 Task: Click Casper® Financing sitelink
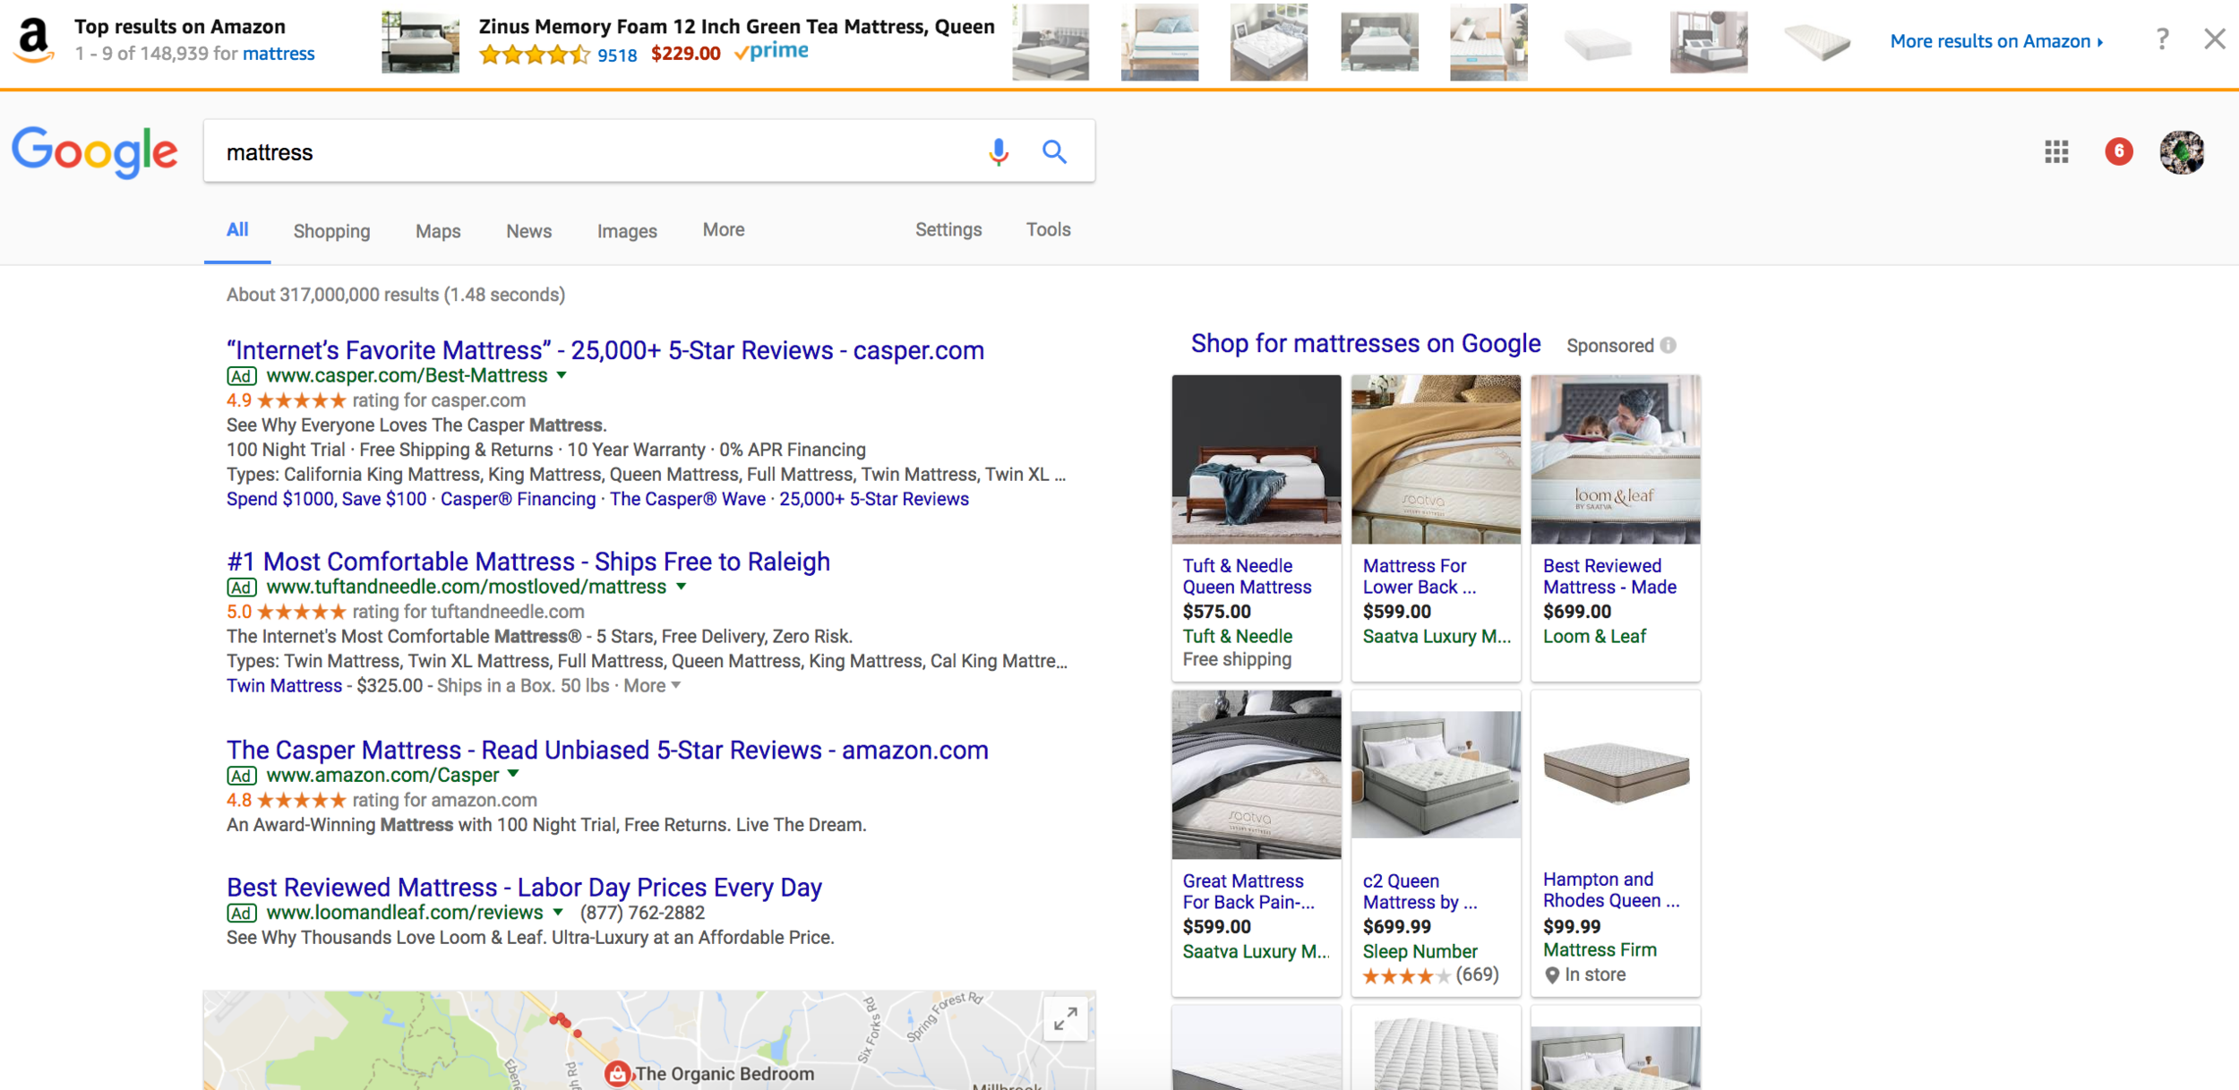pyautogui.click(x=518, y=500)
